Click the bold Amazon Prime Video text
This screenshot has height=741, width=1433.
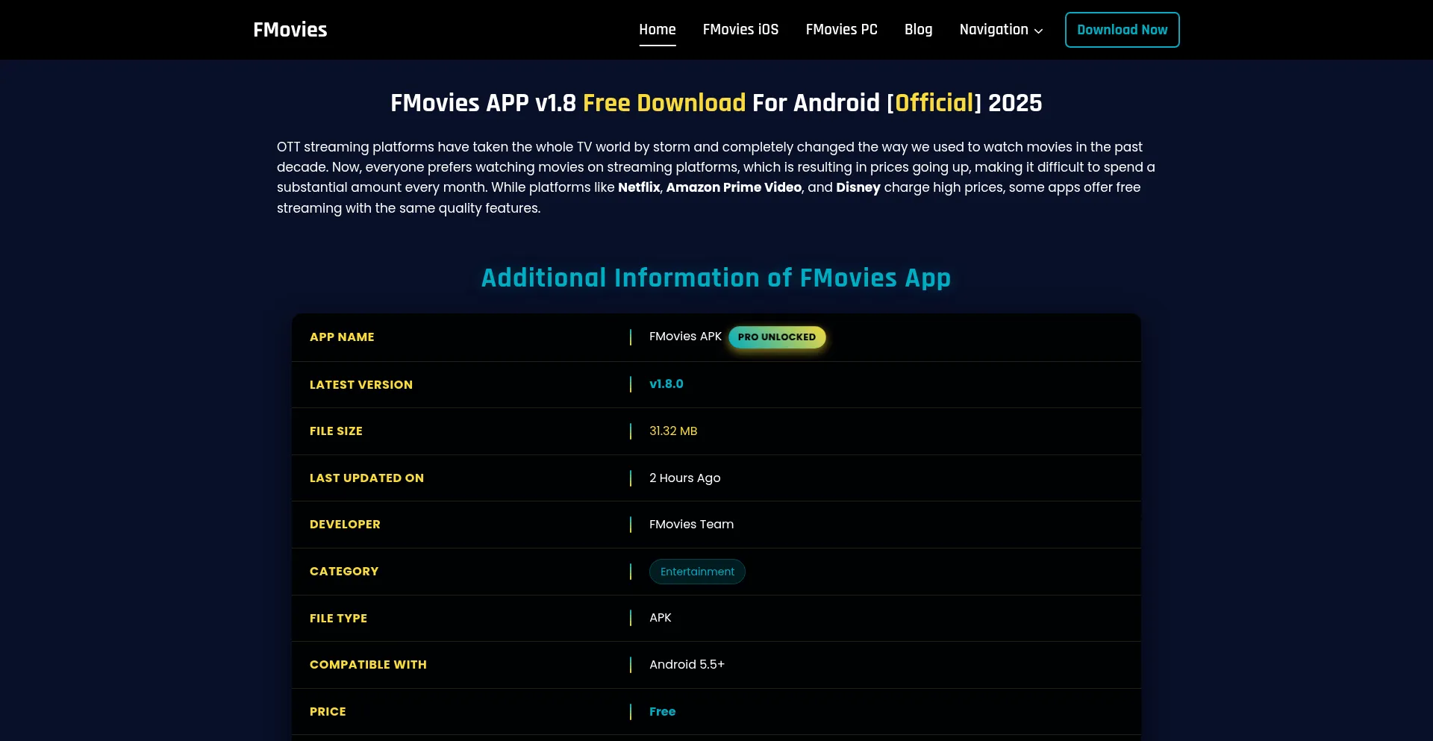(733, 187)
